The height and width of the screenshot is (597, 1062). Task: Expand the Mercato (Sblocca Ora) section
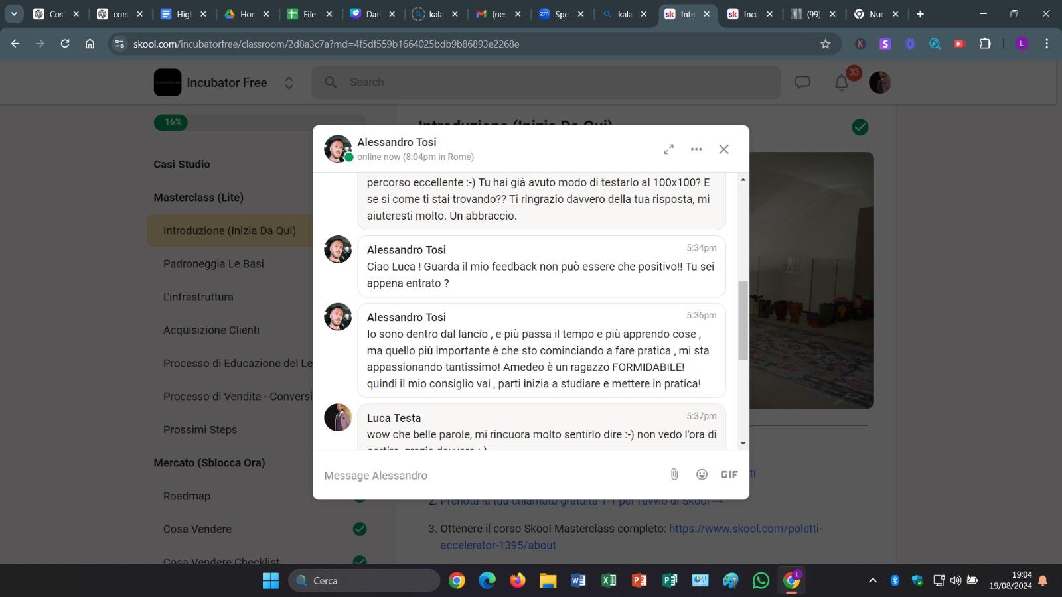(209, 463)
